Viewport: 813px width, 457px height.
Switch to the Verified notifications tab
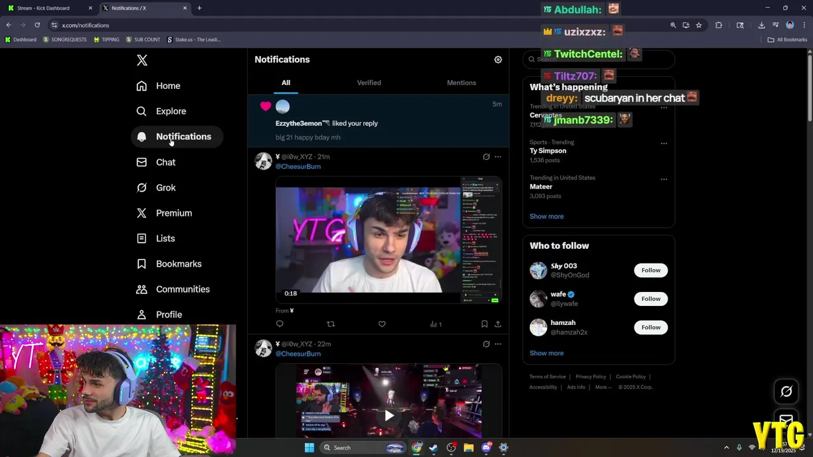pos(369,83)
